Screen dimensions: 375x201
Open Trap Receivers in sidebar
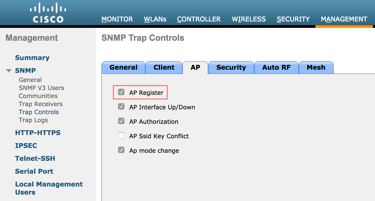(x=41, y=104)
